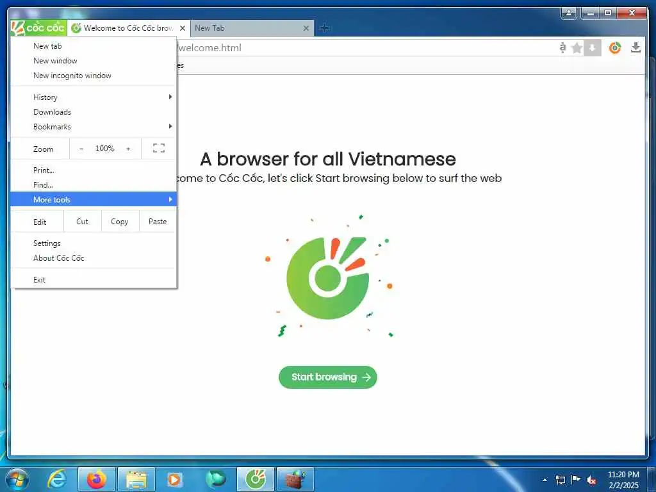Click the gray download-arrow icon beside the star

593,48
